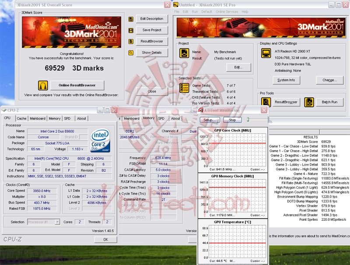Click Change... display settings button
Image resolution: width=350 pixels, height=265 pixels.
pyautogui.click(x=329, y=80)
